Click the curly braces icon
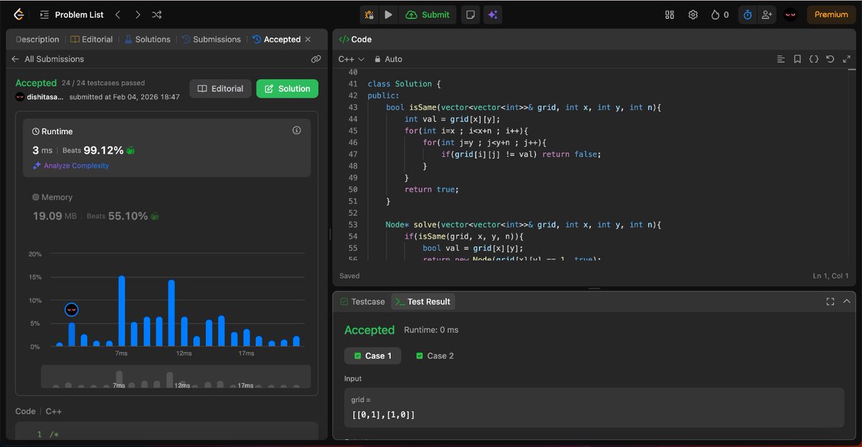Viewport: 862px width, 447px height. click(814, 59)
